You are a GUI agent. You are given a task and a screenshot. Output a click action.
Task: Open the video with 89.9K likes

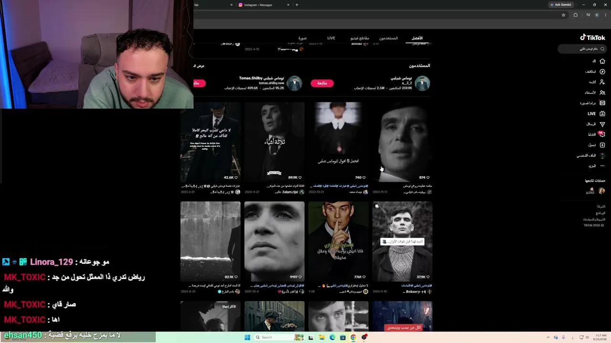274,141
